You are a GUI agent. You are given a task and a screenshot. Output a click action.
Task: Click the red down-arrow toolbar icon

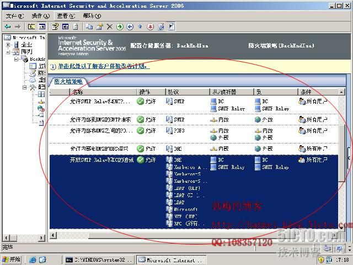click(151, 27)
